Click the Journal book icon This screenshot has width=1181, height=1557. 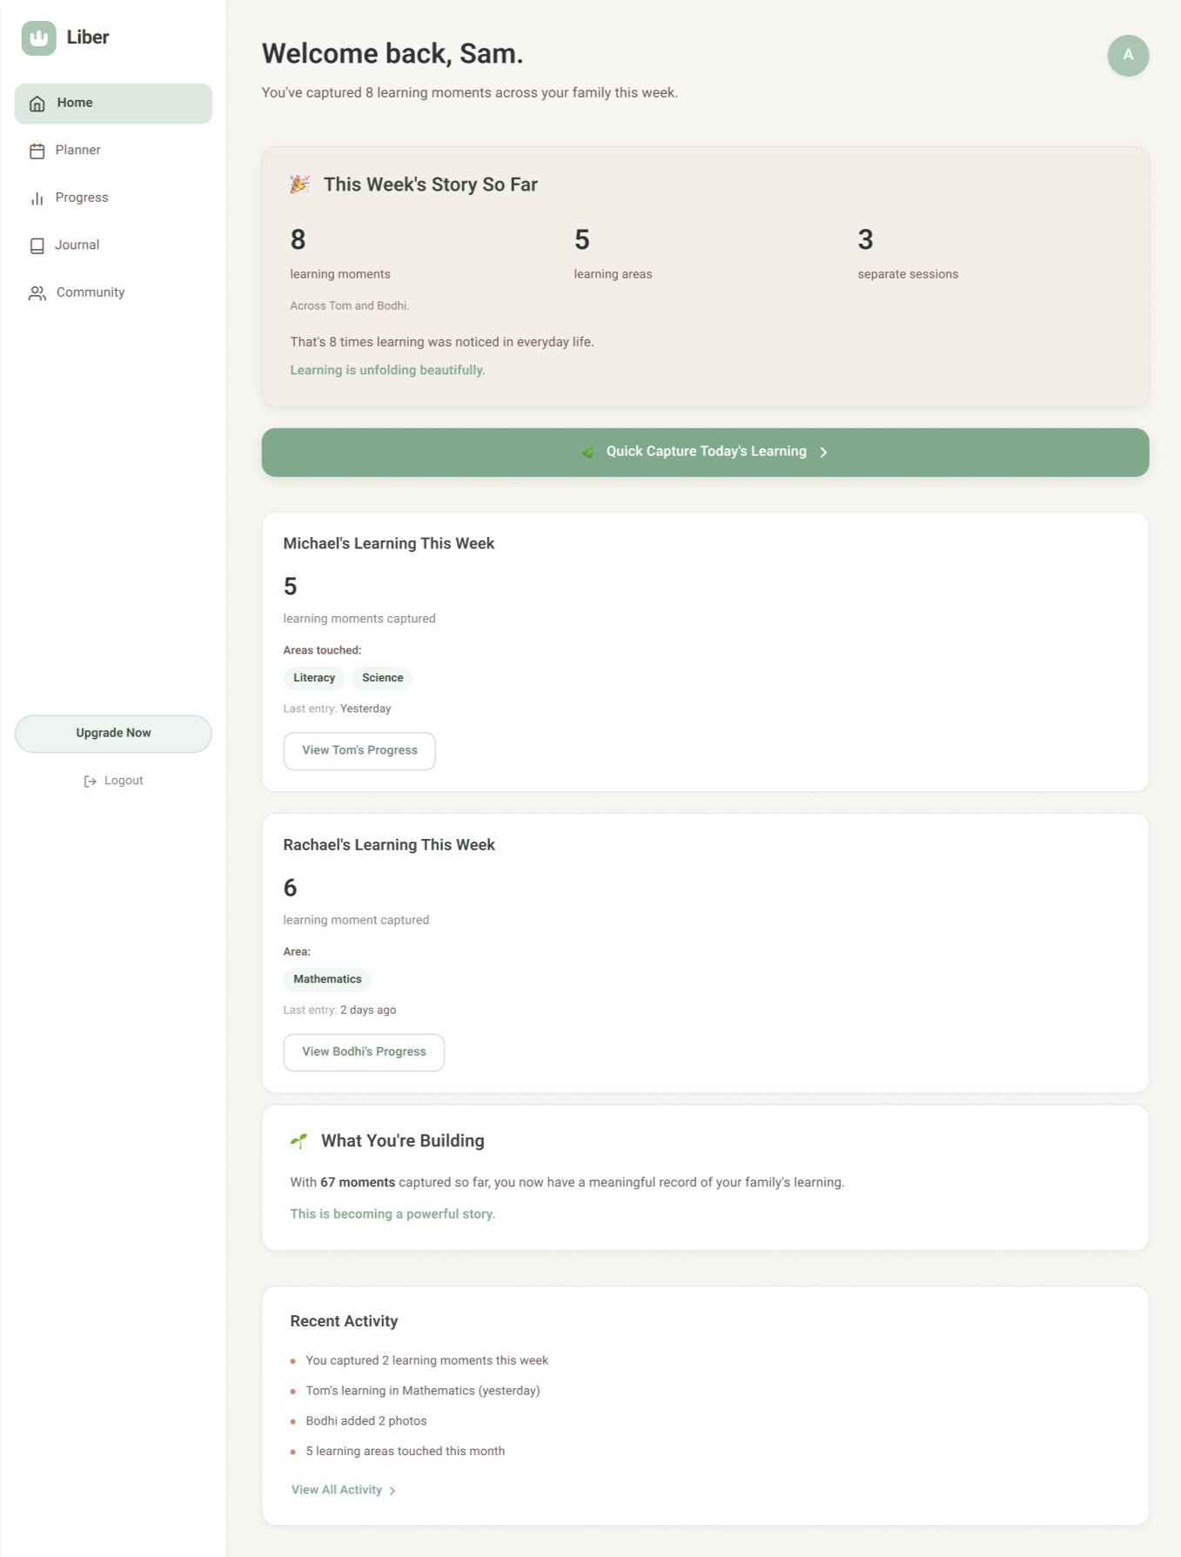click(37, 246)
